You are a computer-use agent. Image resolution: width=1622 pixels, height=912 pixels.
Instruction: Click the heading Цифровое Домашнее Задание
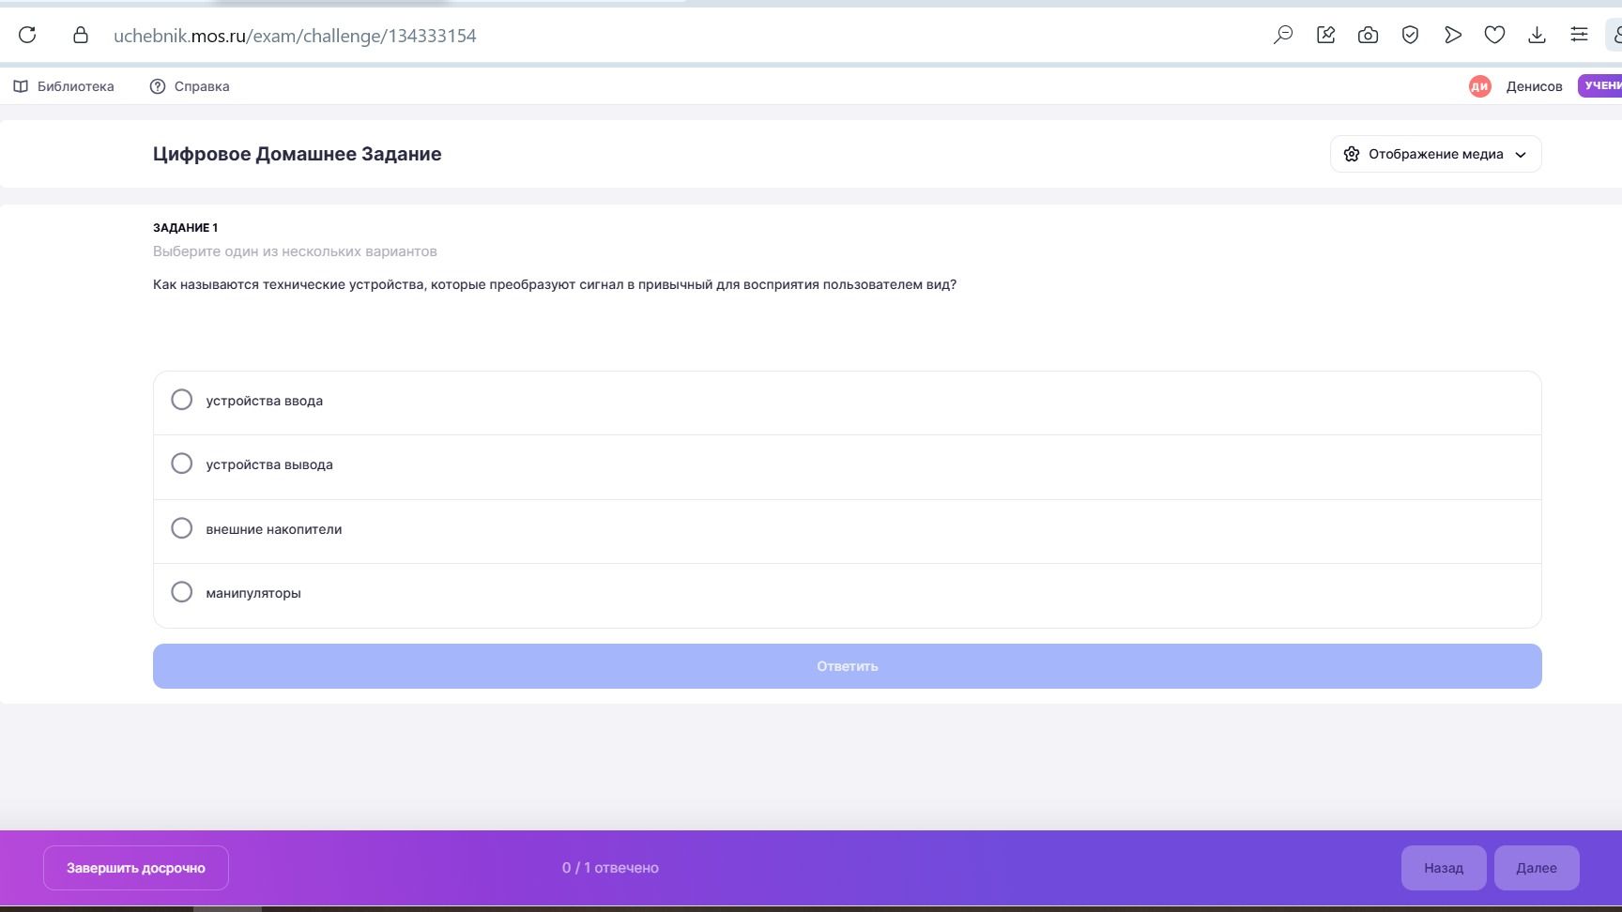coord(297,154)
